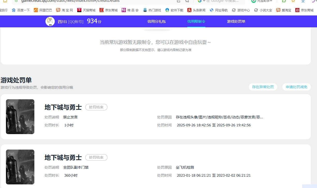Click the 申请处罚减免 button
This screenshot has height=188, width=317.
point(297,87)
